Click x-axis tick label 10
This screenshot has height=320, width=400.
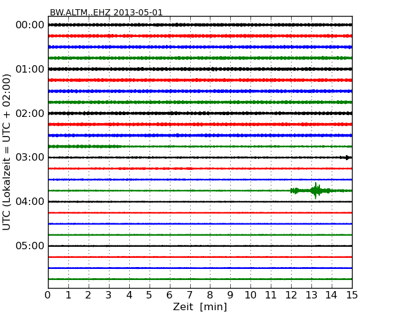click(x=250, y=295)
